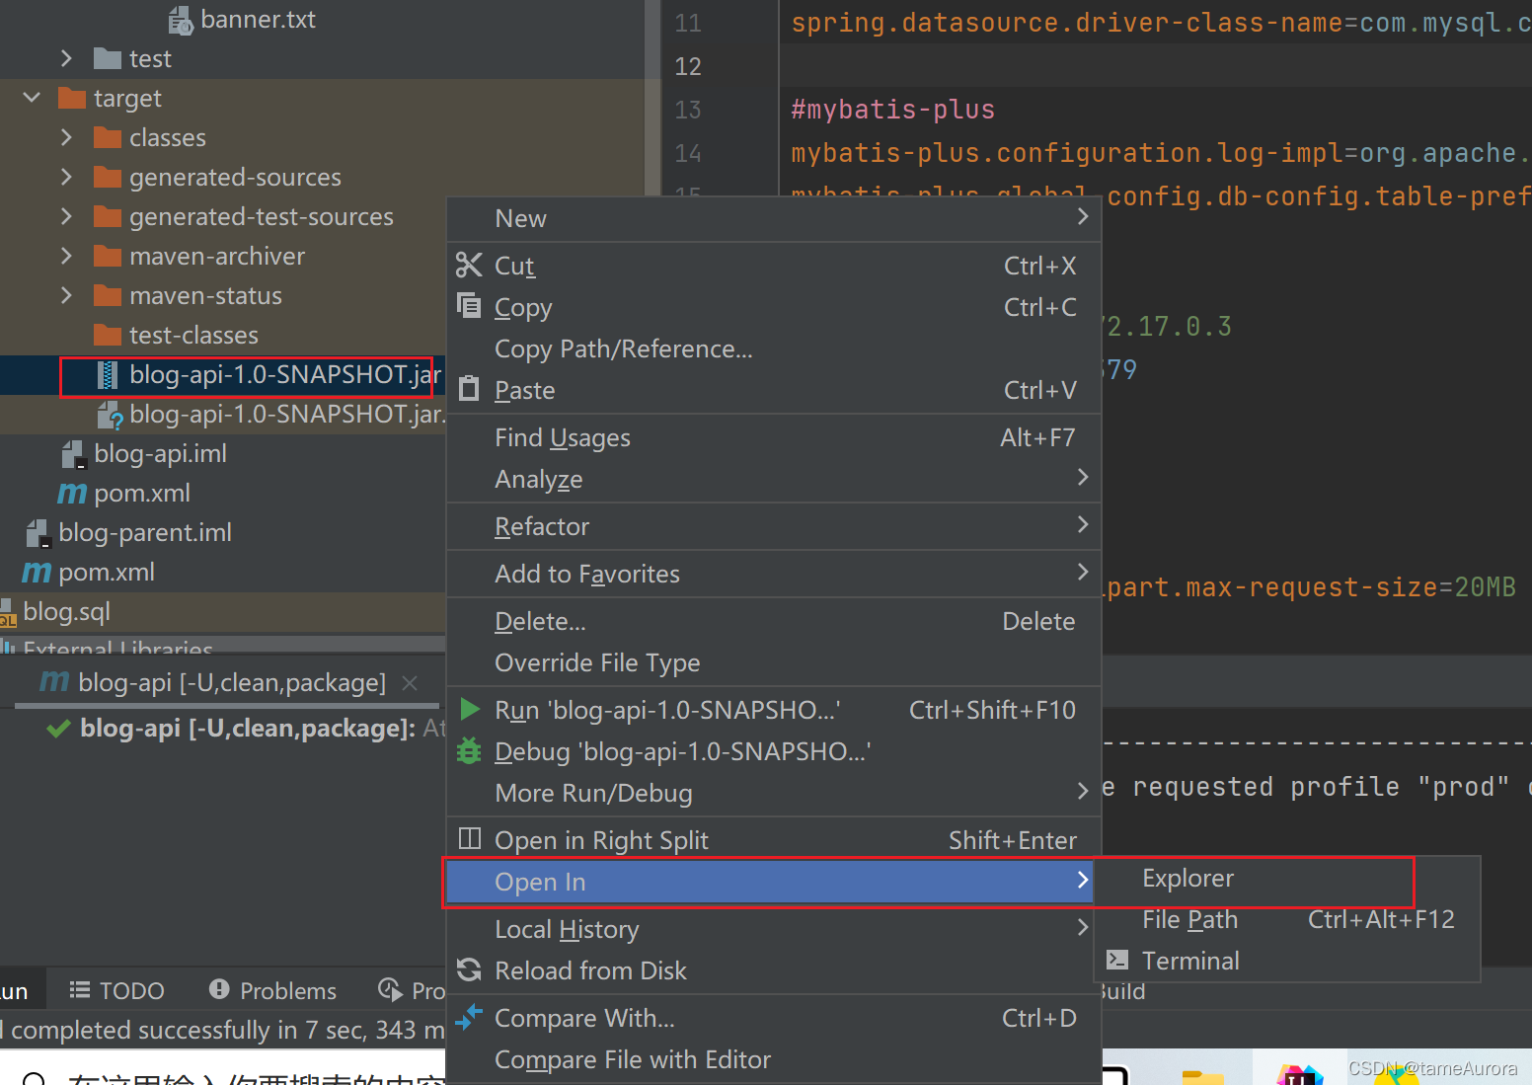Image resolution: width=1532 pixels, height=1085 pixels.
Task: Click the Maven icon beside blog-api pom.xml
Action: [72, 493]
